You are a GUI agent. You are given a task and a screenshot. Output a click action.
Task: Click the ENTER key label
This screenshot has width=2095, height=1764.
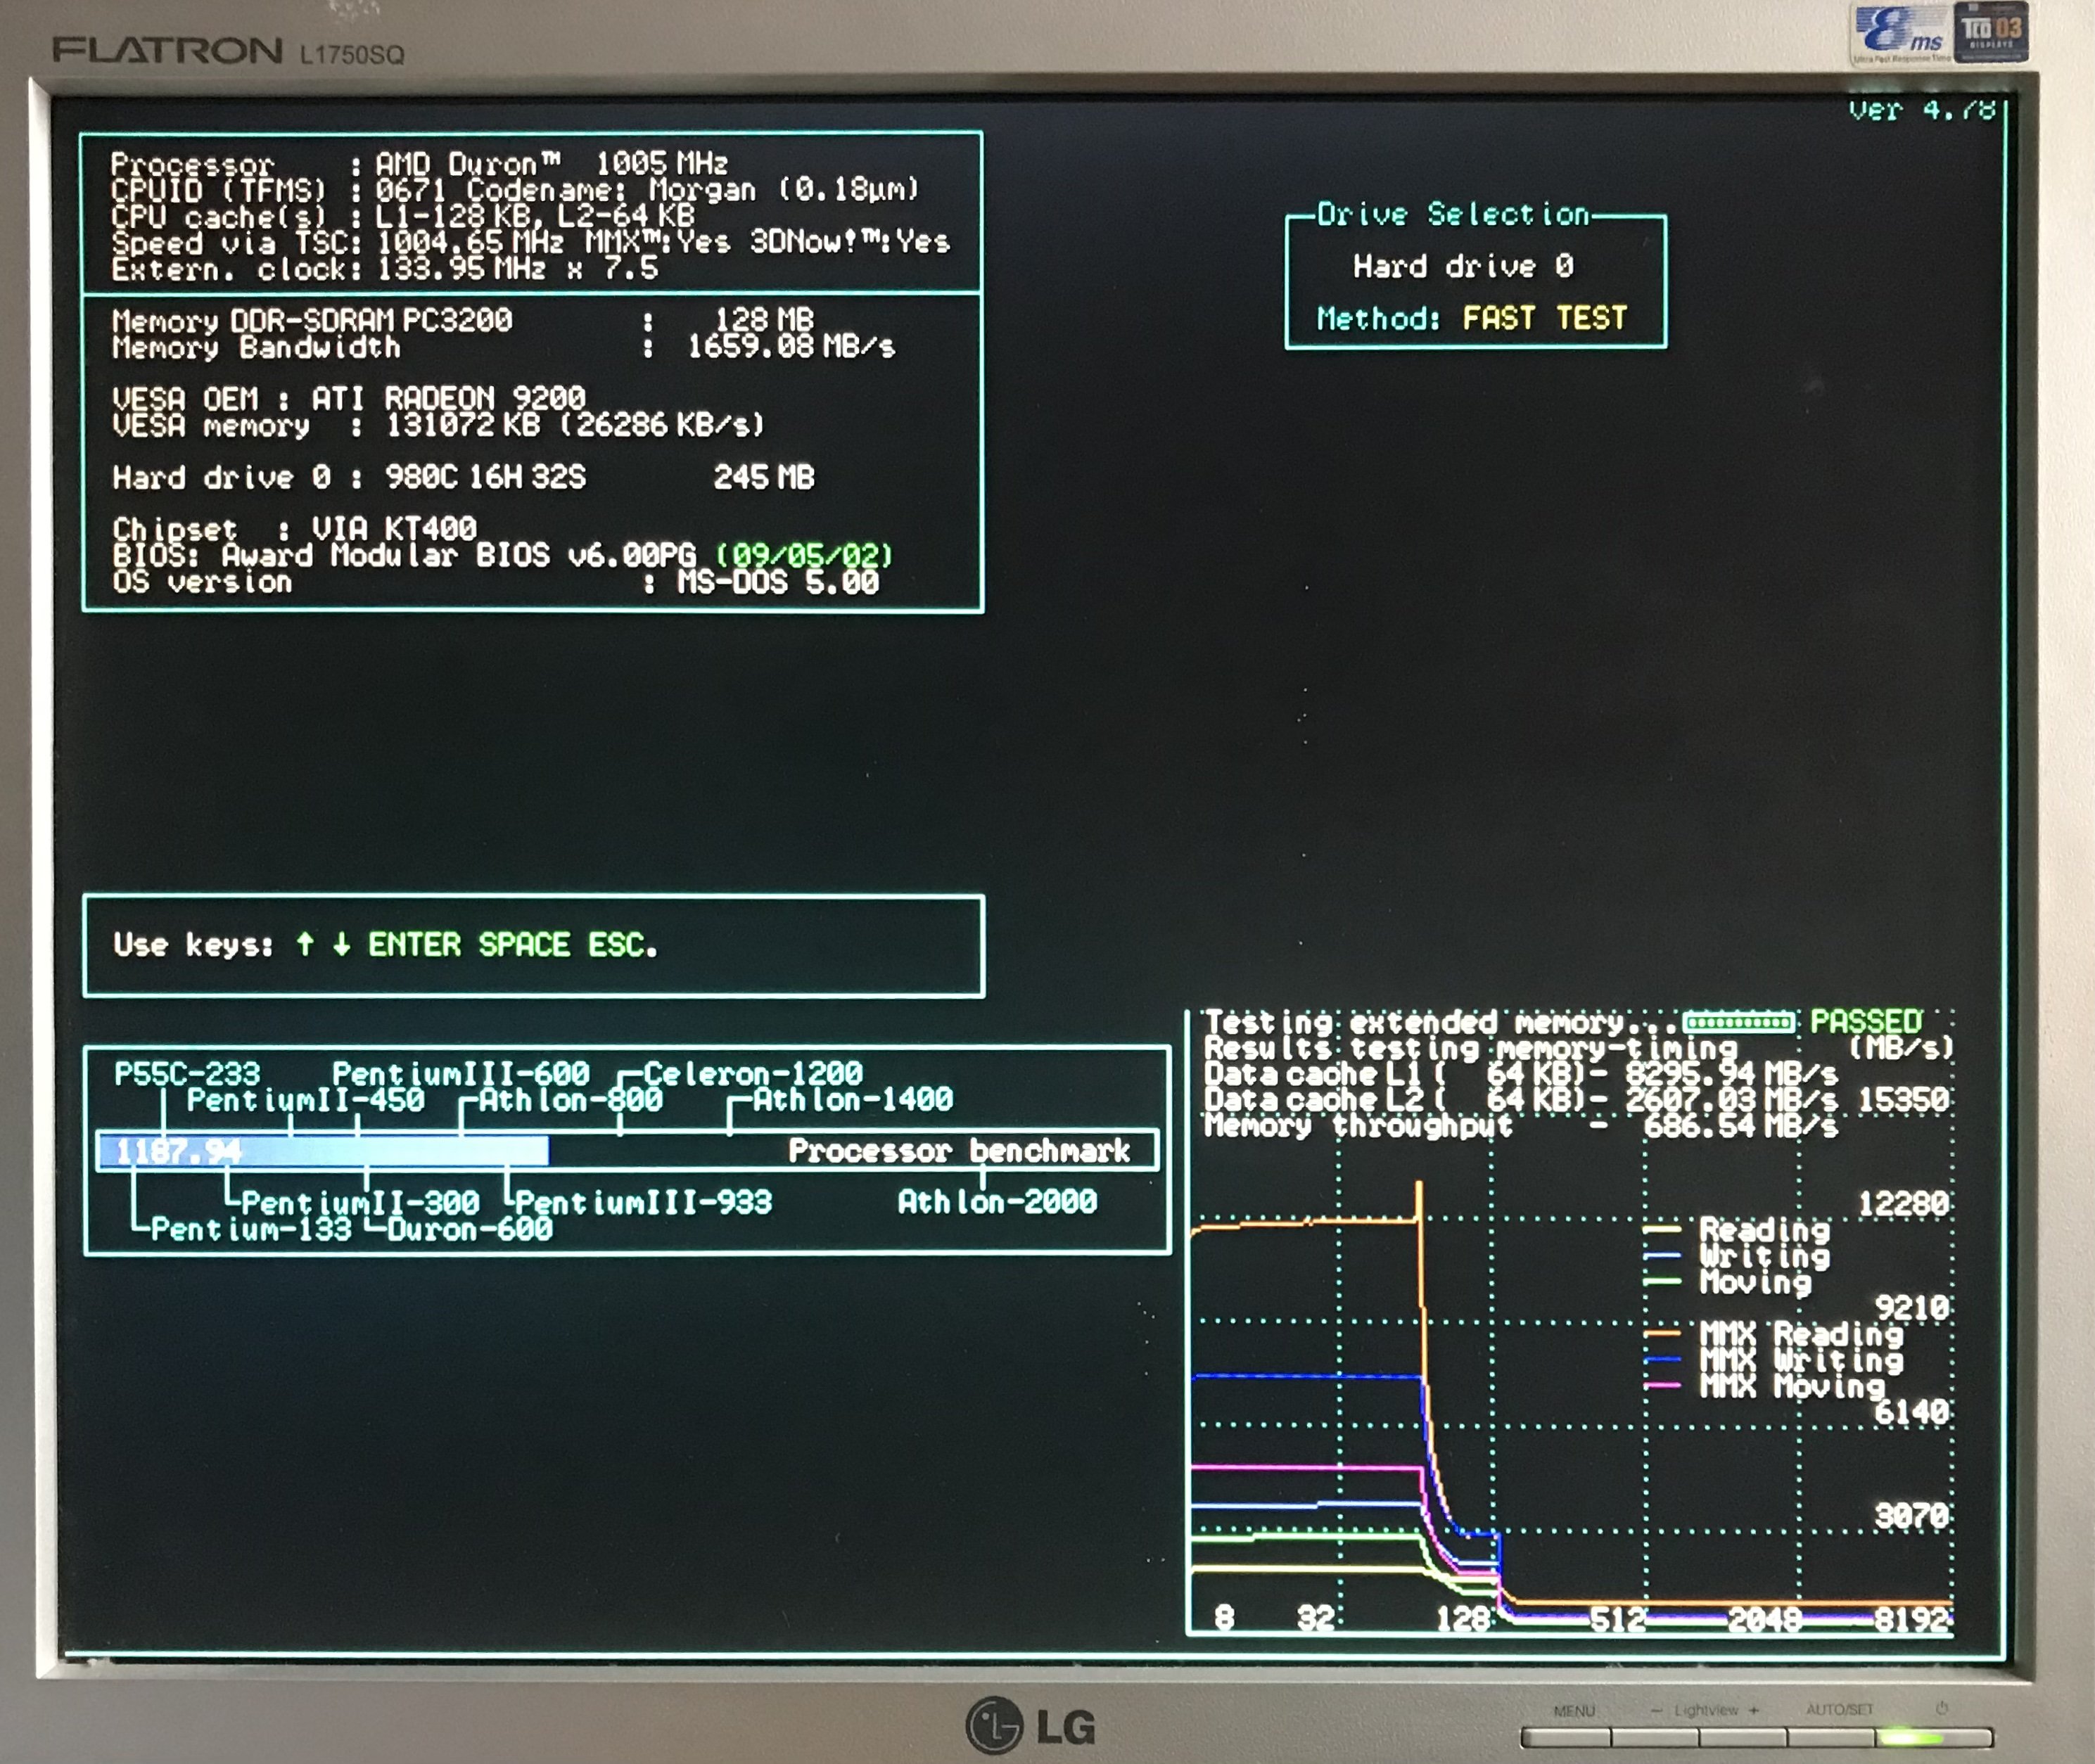(414, 944)
